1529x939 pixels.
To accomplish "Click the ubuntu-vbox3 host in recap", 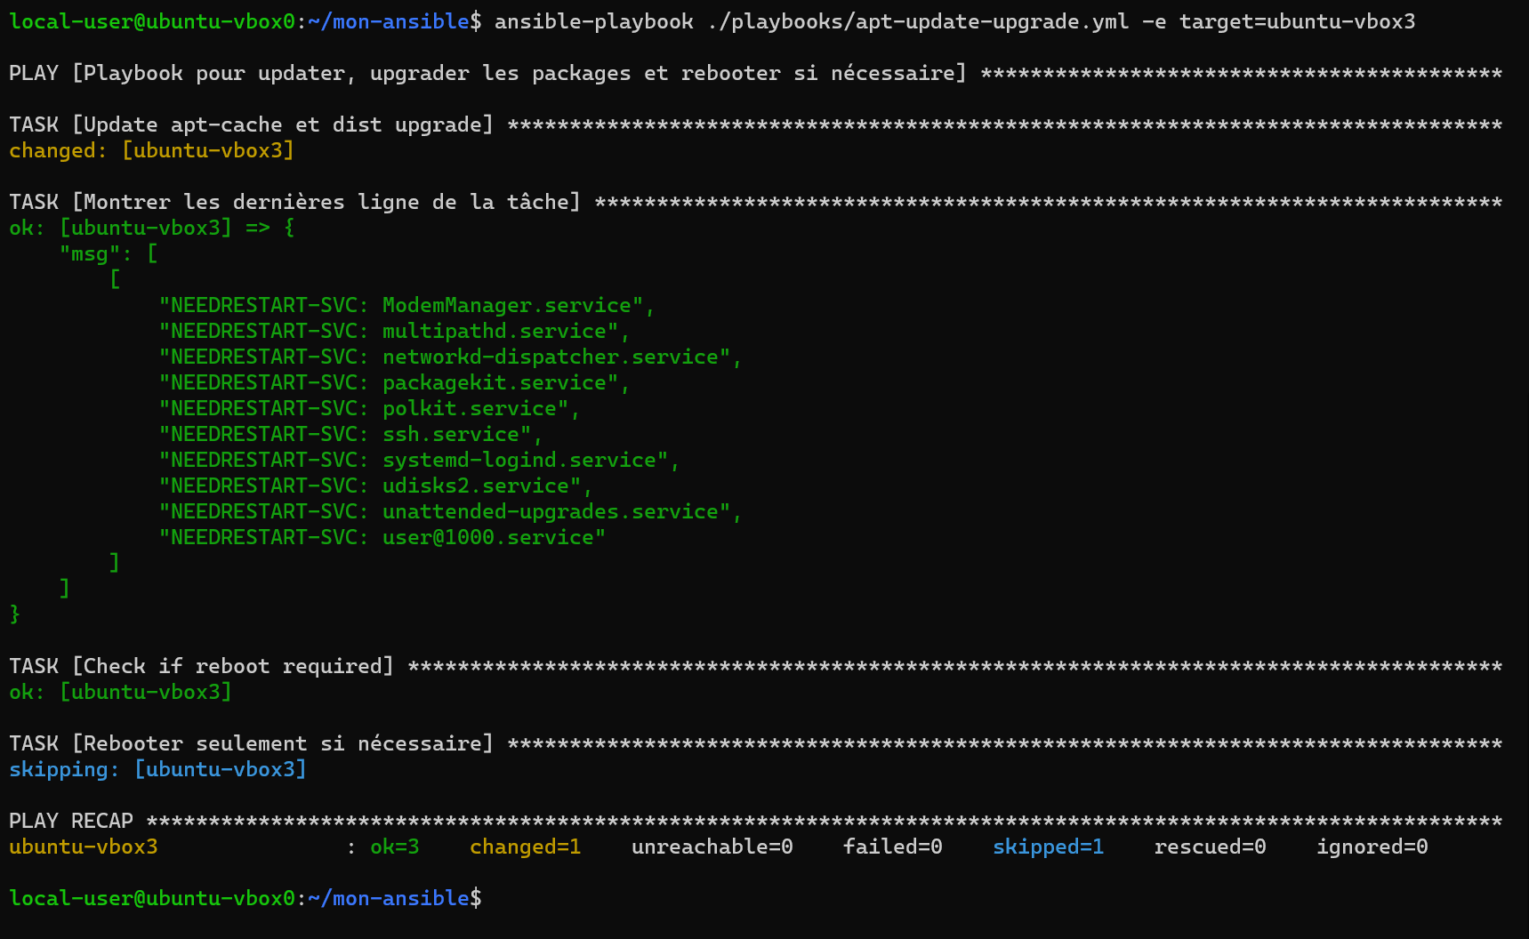I will click(x=84, y=847).
